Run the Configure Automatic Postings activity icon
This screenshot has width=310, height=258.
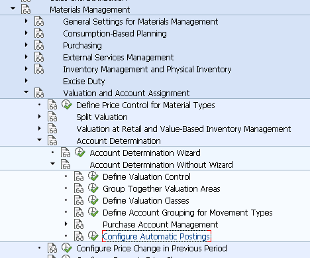[x=93, y=236]
